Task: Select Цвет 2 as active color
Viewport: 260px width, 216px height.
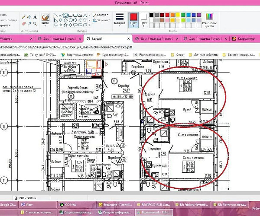Action: tap(143, 19)
